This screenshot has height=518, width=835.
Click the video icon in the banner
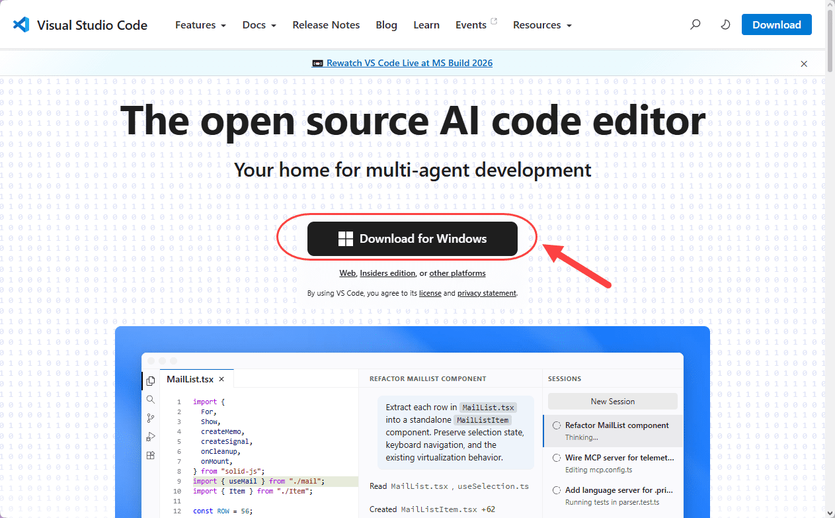318,64
